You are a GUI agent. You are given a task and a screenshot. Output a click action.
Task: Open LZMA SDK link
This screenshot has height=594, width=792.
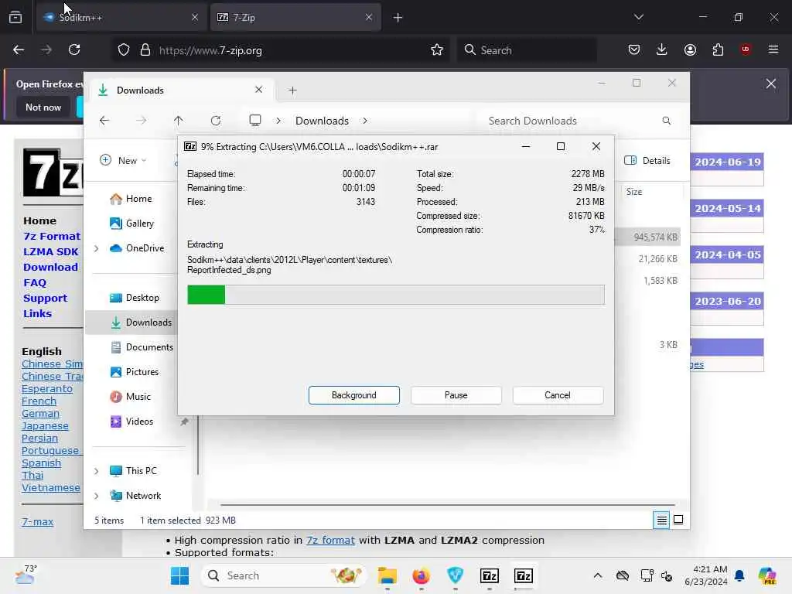[x=51, y=251]
